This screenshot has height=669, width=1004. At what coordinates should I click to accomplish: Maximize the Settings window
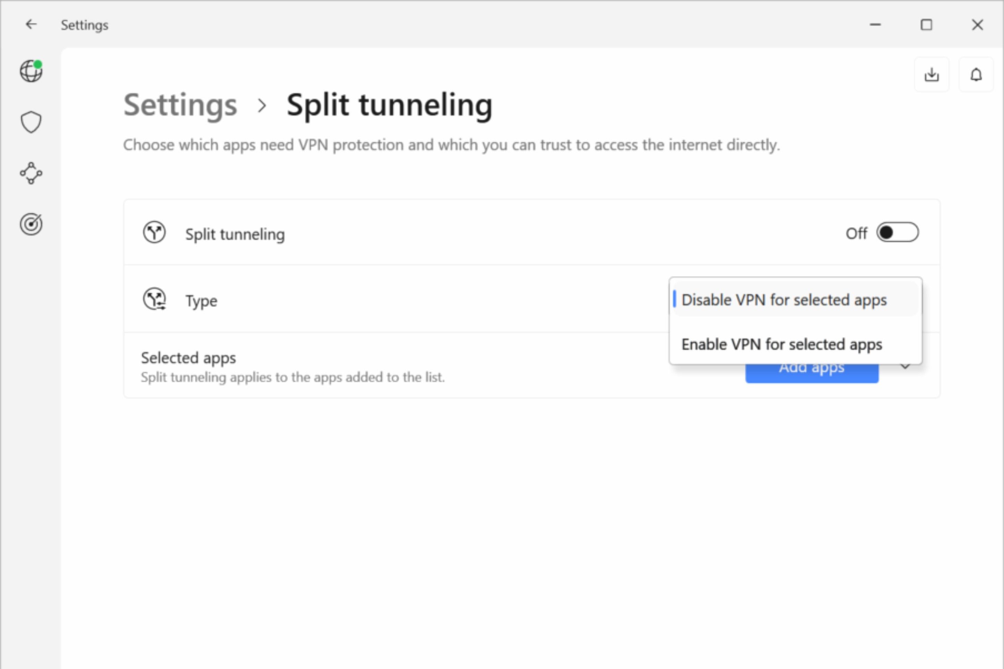click(x=926, y=25)
